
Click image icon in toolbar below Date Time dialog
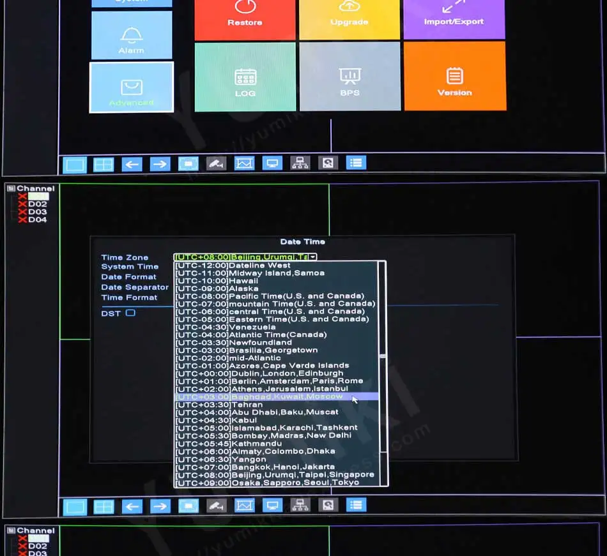click(244, 506)
